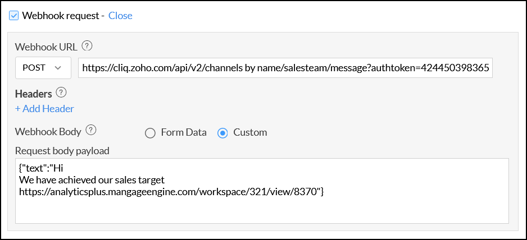Select the Custom radio button

tap(222, 133)
